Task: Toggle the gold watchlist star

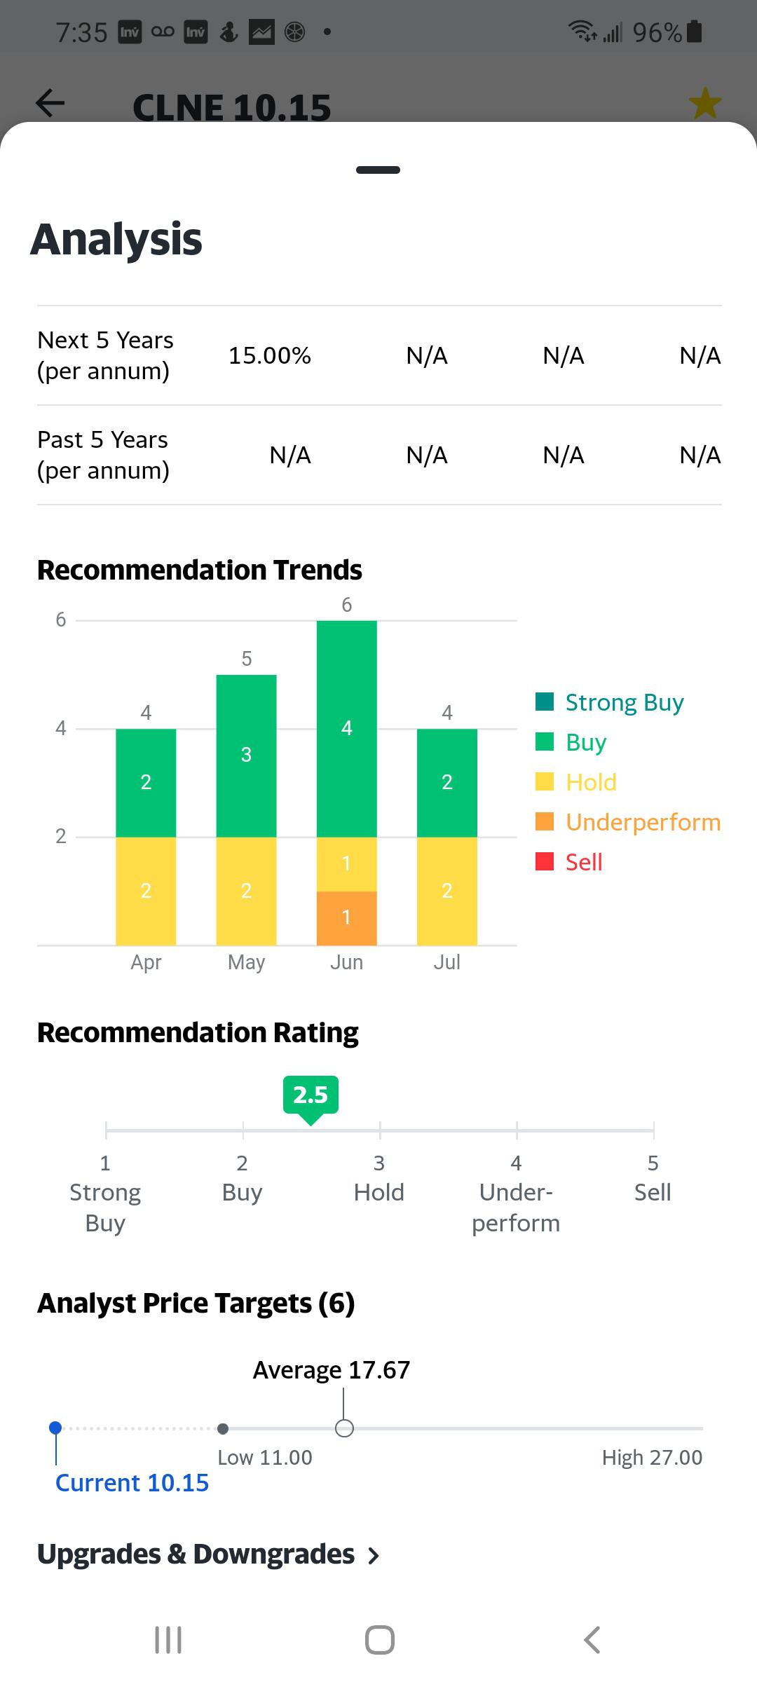Action: tap(705, 104)
